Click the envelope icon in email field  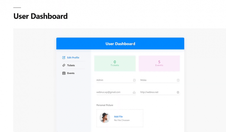pos(134,92)
